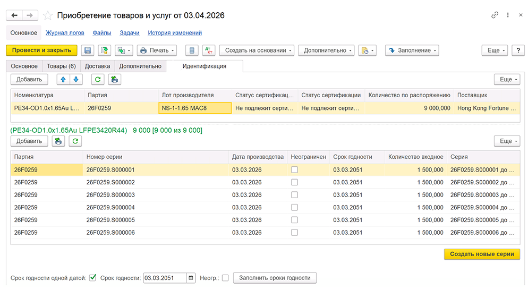Screen dimensions: 528x289
Task: Open the Основное document tab
Action: 24,66
